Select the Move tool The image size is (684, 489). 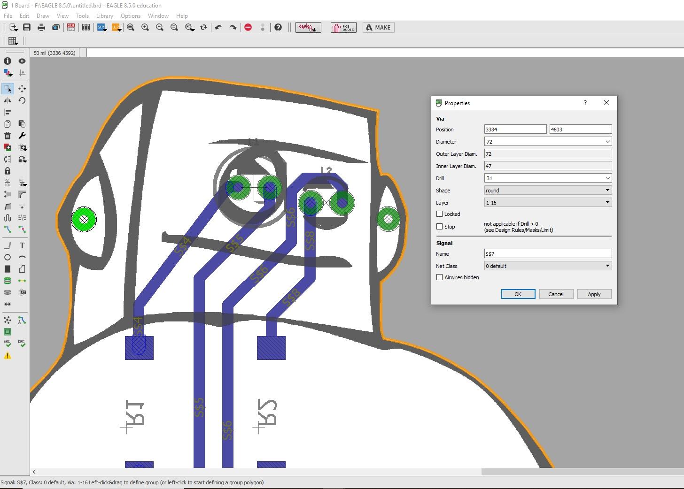click(22, 88)
